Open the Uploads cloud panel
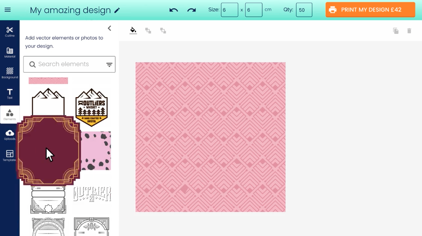This screenshot has height=236, width=422. (10, 135)
